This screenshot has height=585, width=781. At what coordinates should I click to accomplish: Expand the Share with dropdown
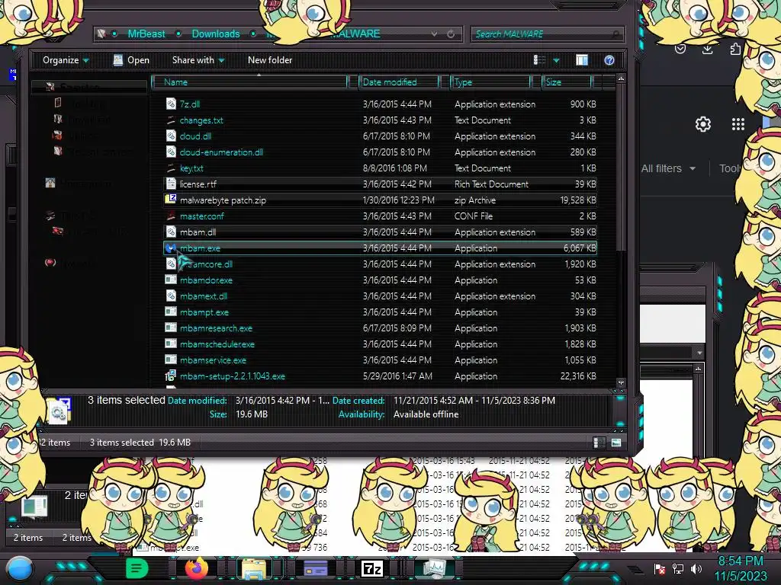click(198, 60)
